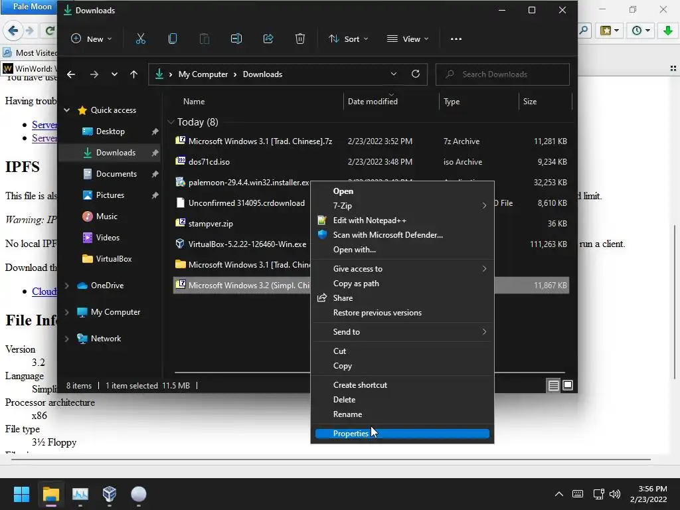The height and width of the screenshot is (510, 680).
Task: Click Pale Moon menu button
Action: (29, 7)
